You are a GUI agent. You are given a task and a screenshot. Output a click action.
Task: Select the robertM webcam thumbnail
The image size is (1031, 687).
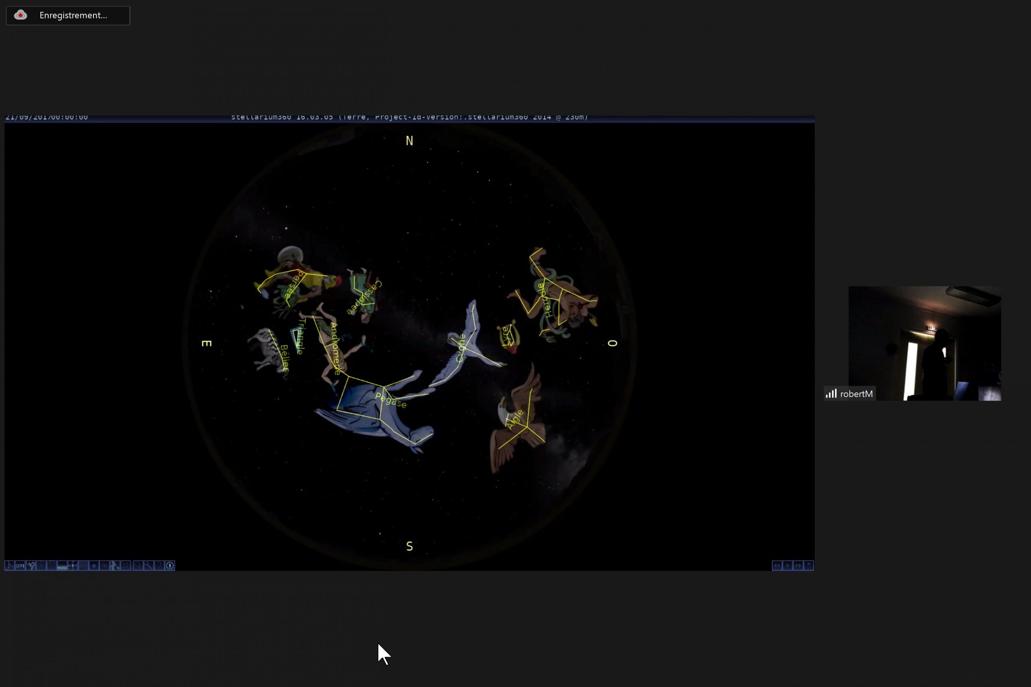(925, 344)
